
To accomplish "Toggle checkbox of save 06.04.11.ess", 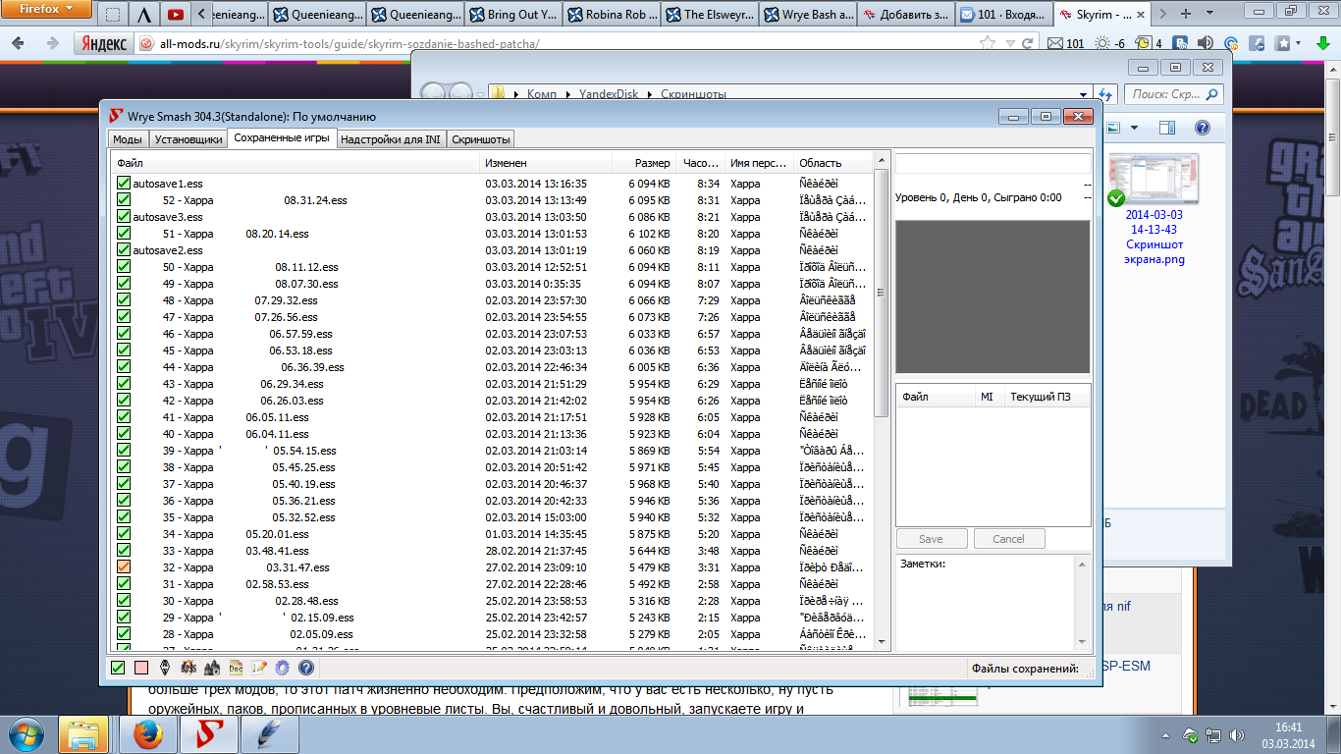I will coord(123,434).
